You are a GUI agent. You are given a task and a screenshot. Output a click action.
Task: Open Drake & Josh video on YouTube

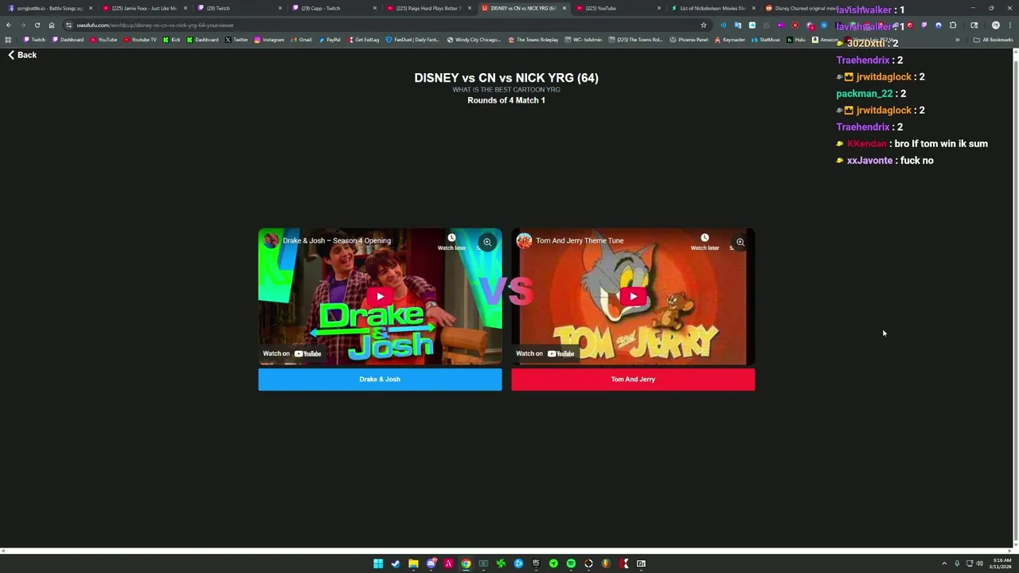tap(292, 353)
